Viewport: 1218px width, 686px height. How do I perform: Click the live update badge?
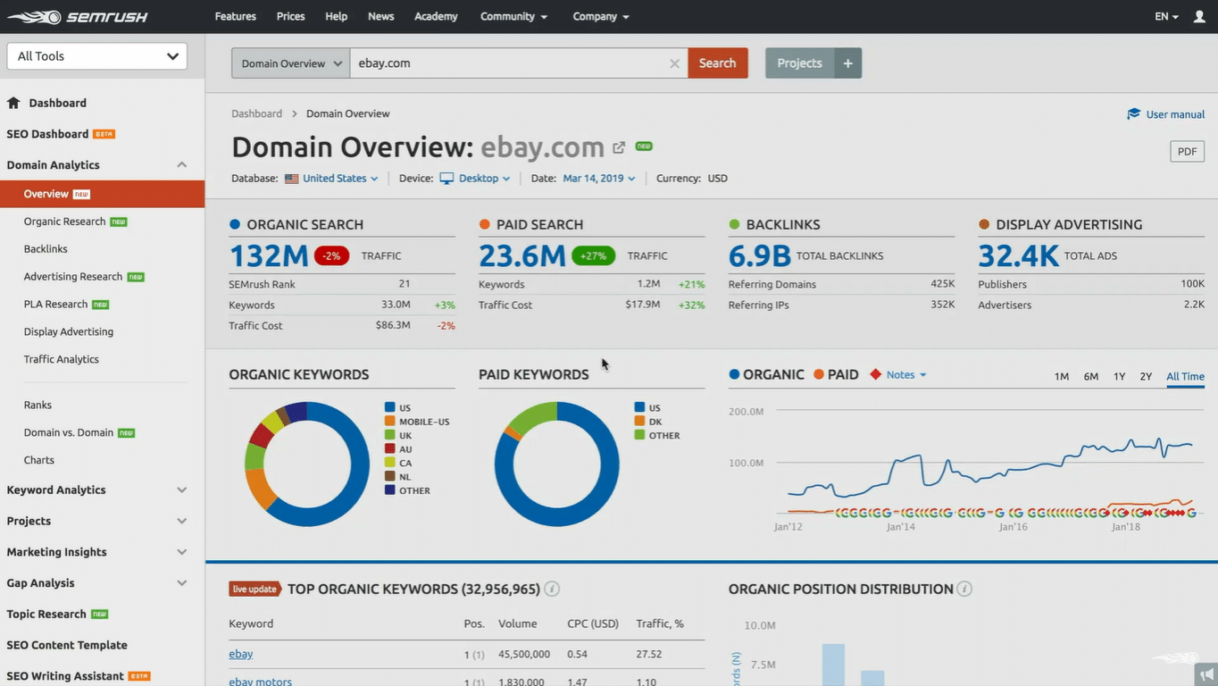tap(254, 589)
